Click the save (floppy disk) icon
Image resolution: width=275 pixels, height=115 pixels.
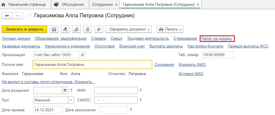click(54, 29)
